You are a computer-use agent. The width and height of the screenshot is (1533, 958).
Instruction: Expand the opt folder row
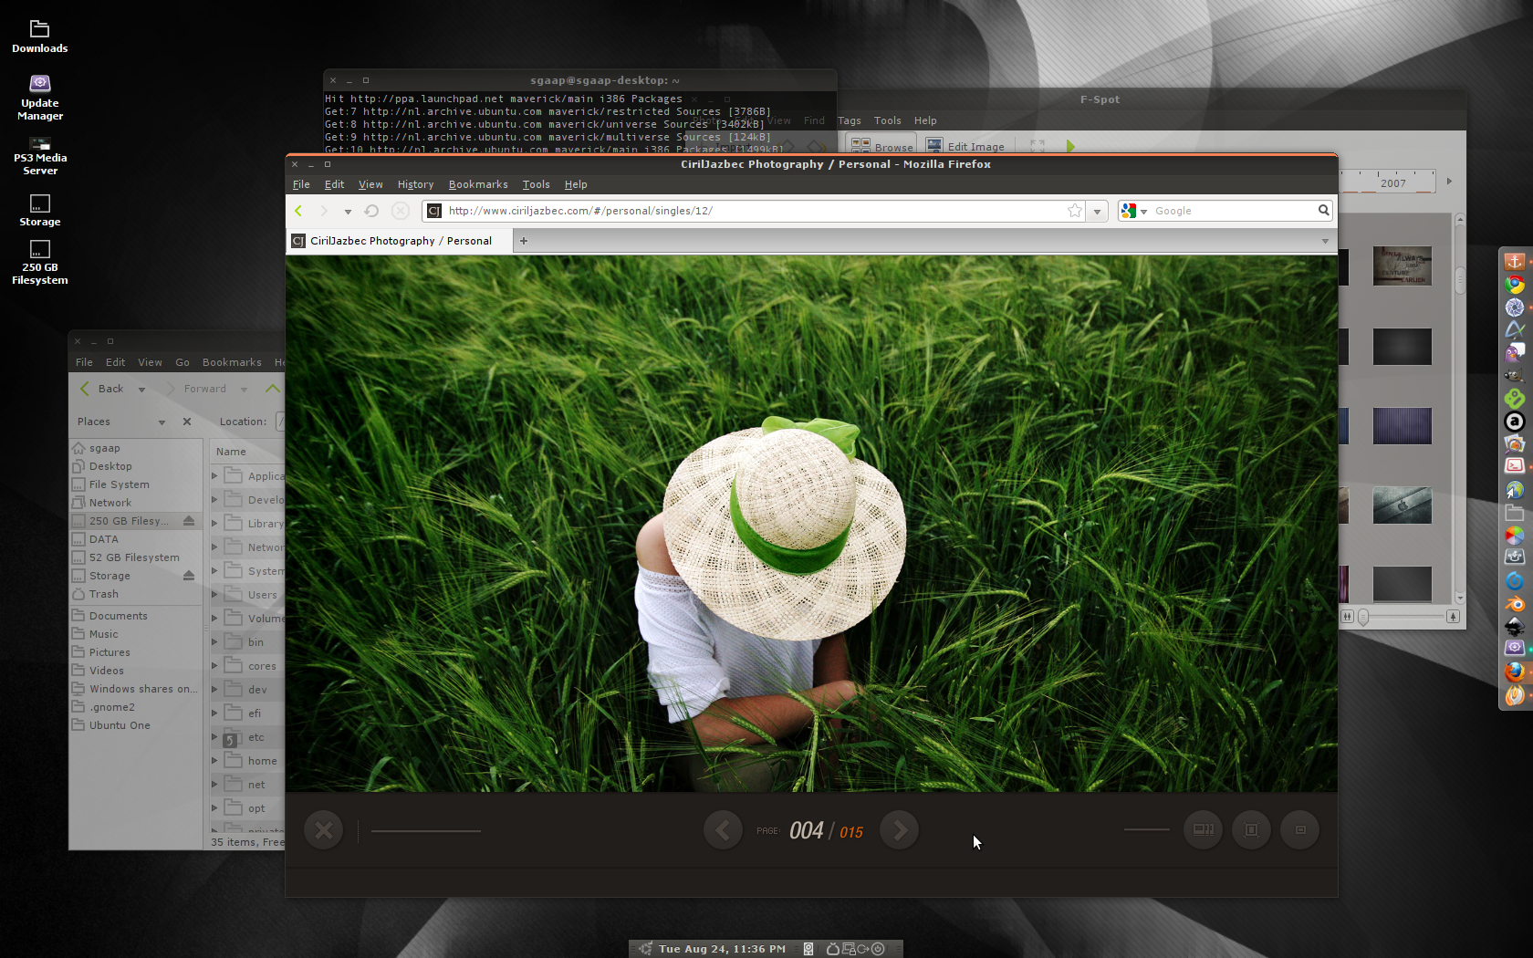click(x=215, y=807)
